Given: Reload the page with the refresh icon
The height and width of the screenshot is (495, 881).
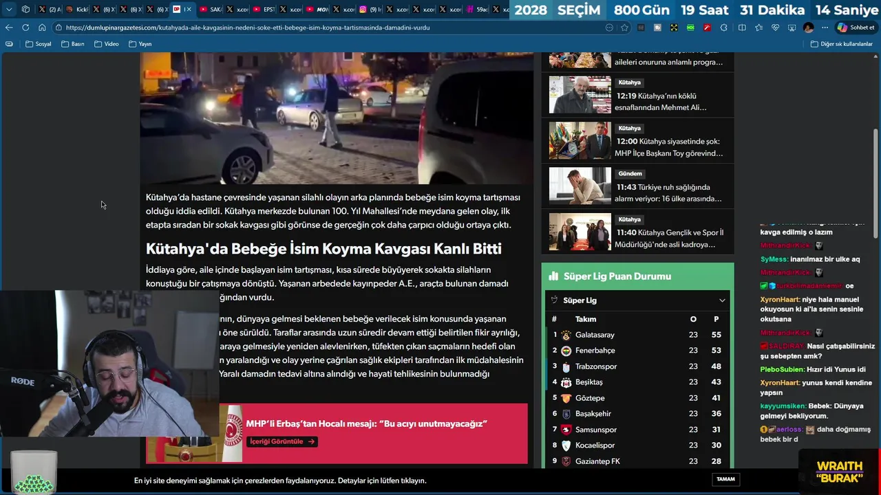Looking at the screenshot, I should pos(25,27).
